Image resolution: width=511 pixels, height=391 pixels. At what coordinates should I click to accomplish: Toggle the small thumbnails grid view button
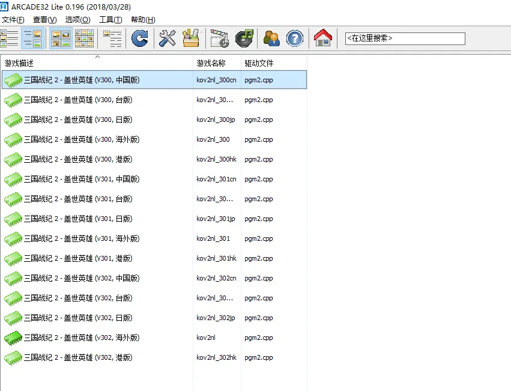click(84, 38)
